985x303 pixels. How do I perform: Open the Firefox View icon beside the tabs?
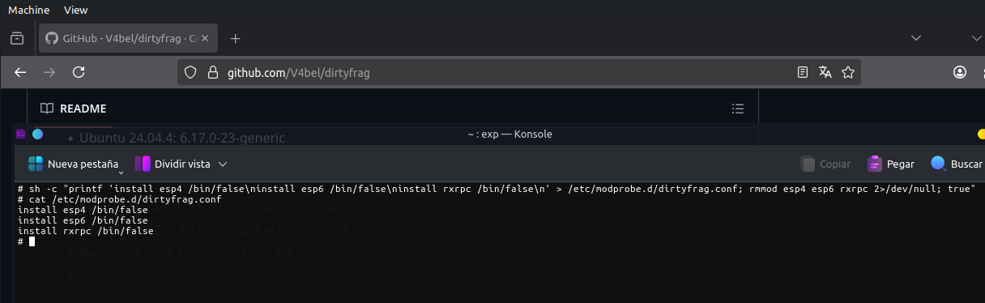17,38
